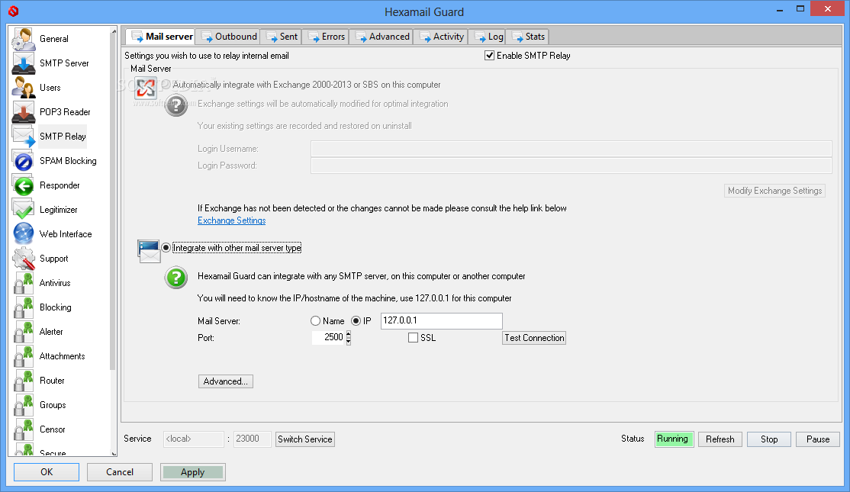
Task: Click the Service host <local> field
Action: tap(194, 439)
